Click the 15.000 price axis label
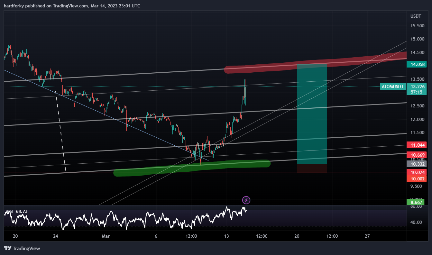432x255 pixels. 417,39
